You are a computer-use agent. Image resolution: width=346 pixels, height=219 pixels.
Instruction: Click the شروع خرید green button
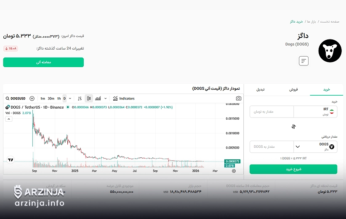pyautogui.click(x=293, y=169)
